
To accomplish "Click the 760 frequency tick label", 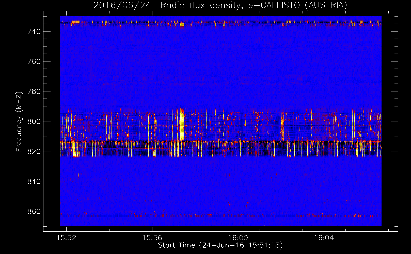I will [34, 61].
